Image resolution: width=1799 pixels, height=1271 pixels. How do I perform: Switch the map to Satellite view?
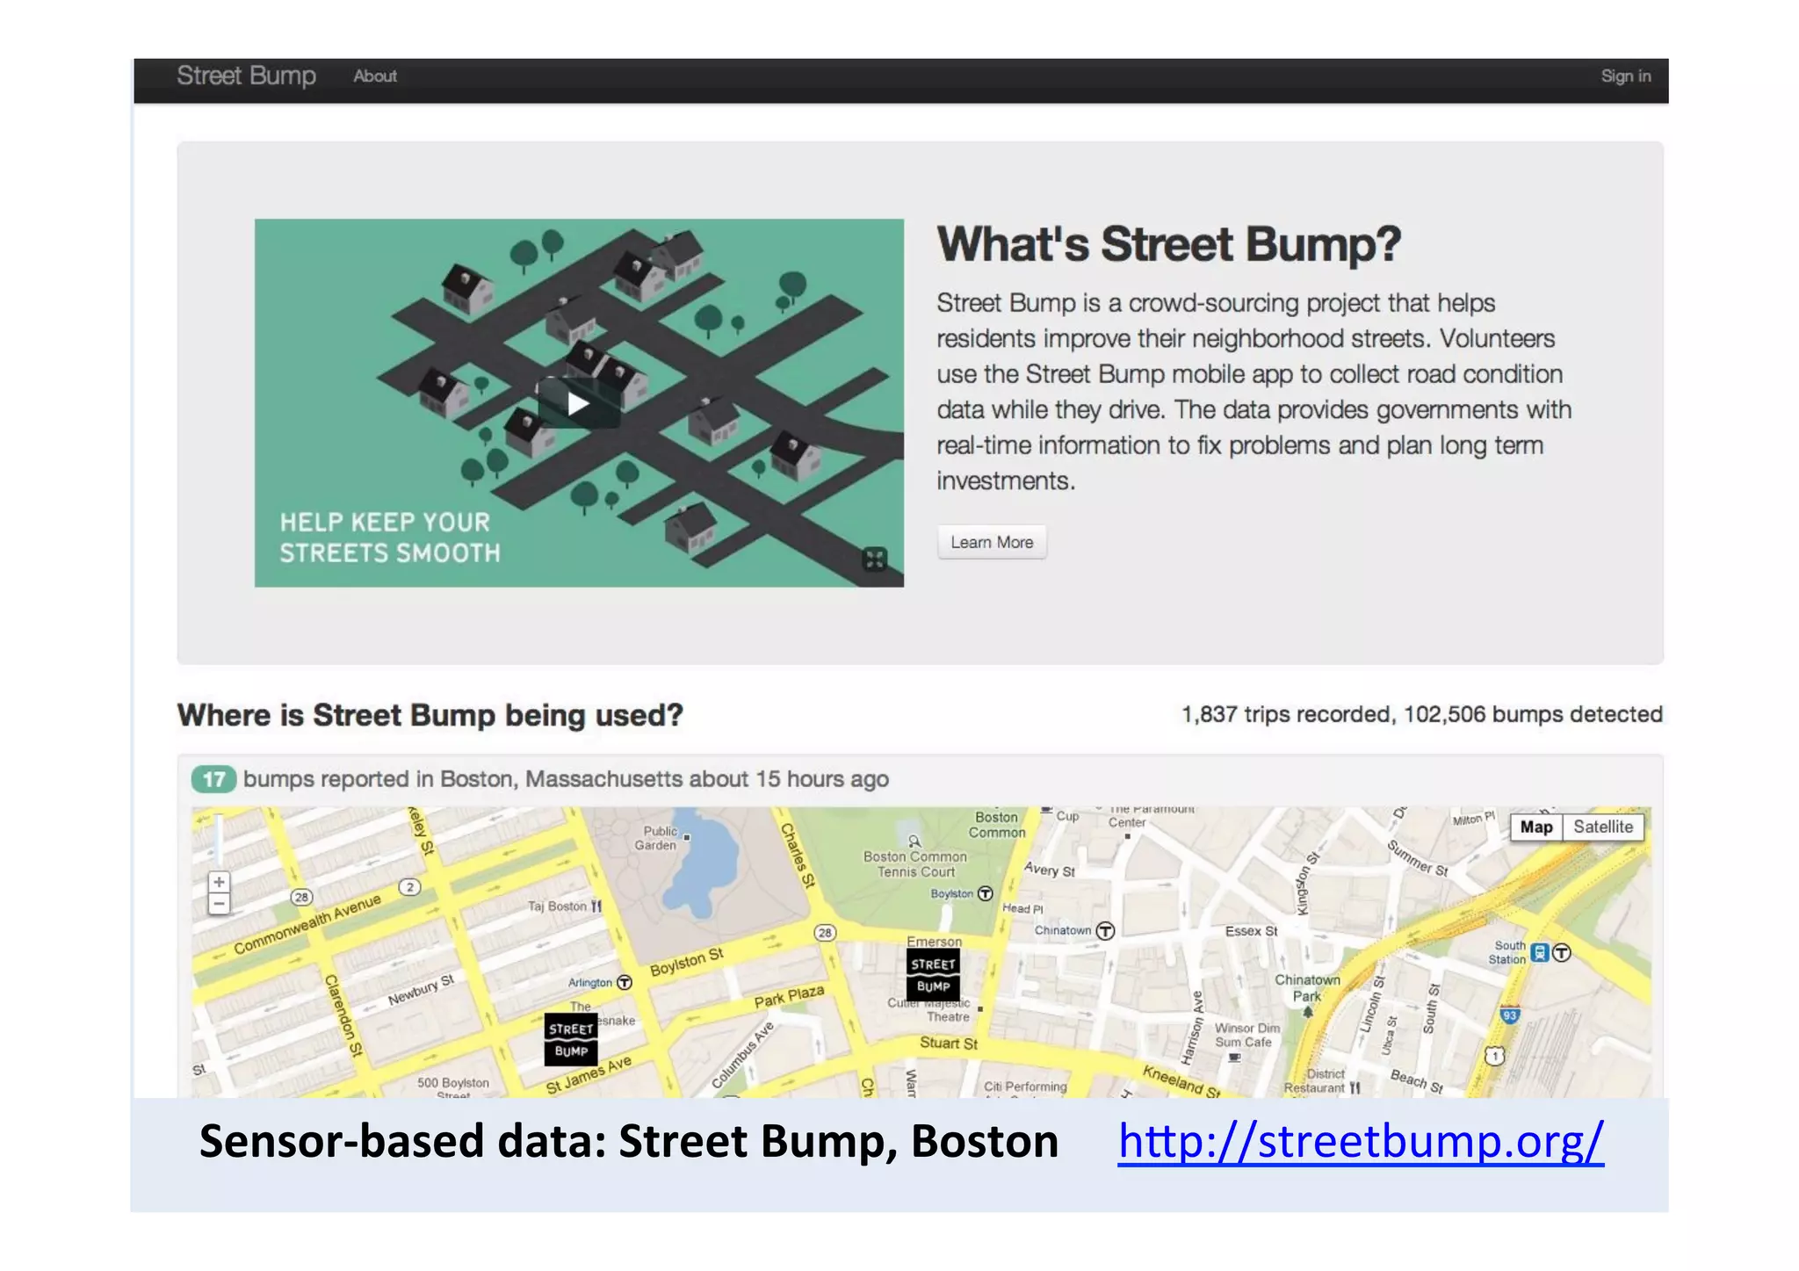[x=1603, y=827]
